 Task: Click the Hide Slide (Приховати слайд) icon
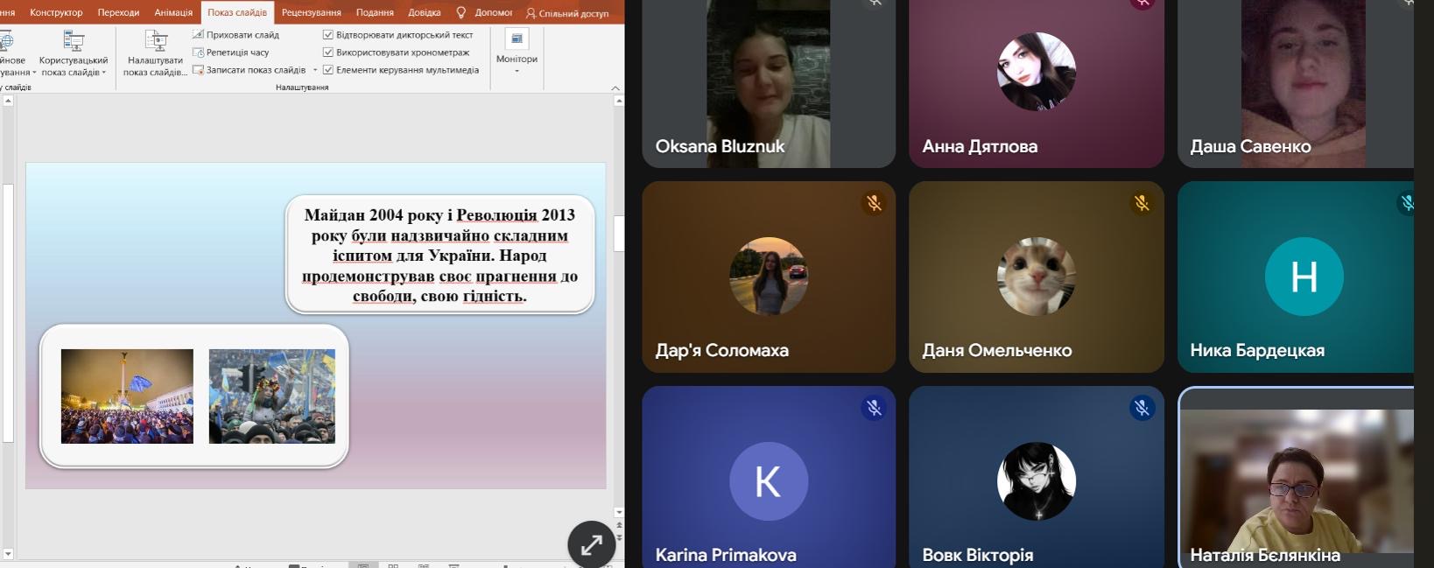(198, 35)
